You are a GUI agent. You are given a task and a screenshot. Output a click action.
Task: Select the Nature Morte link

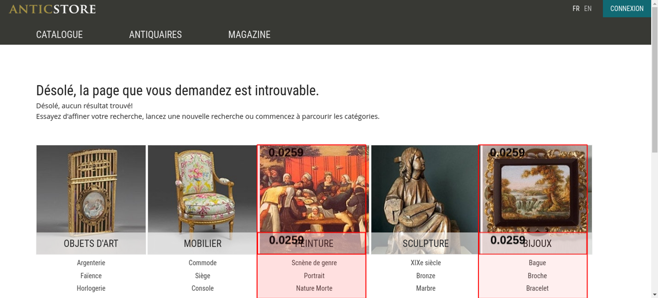(314, 288)
